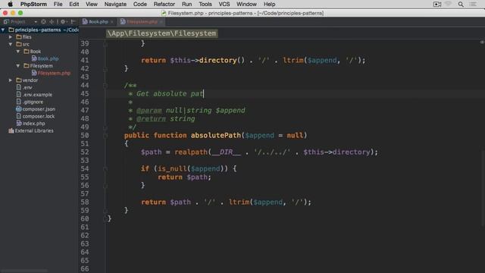485x273 pixels.
Task: Open the View menu
Action: click(92, 4)
